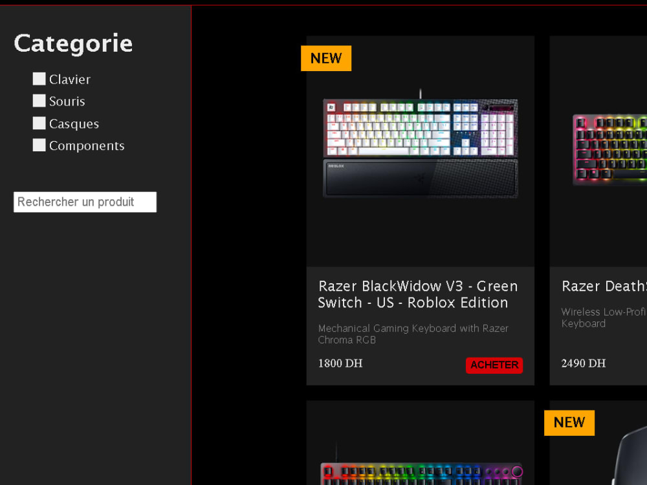Screen dimensions: 647x485
Task: Click the Mechanical Gaming Keyboard description text
Action: point(413,334)
